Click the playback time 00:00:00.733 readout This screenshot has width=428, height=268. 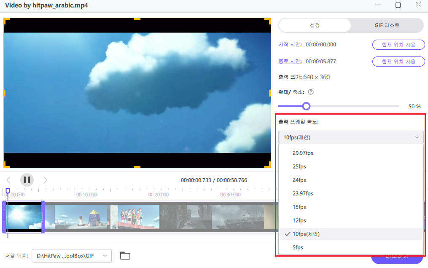point(196,180)
